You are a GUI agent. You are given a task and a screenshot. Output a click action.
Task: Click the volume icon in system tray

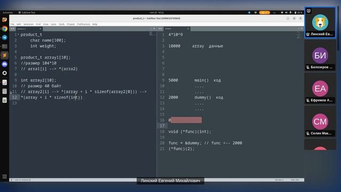[x=287, y=13]
